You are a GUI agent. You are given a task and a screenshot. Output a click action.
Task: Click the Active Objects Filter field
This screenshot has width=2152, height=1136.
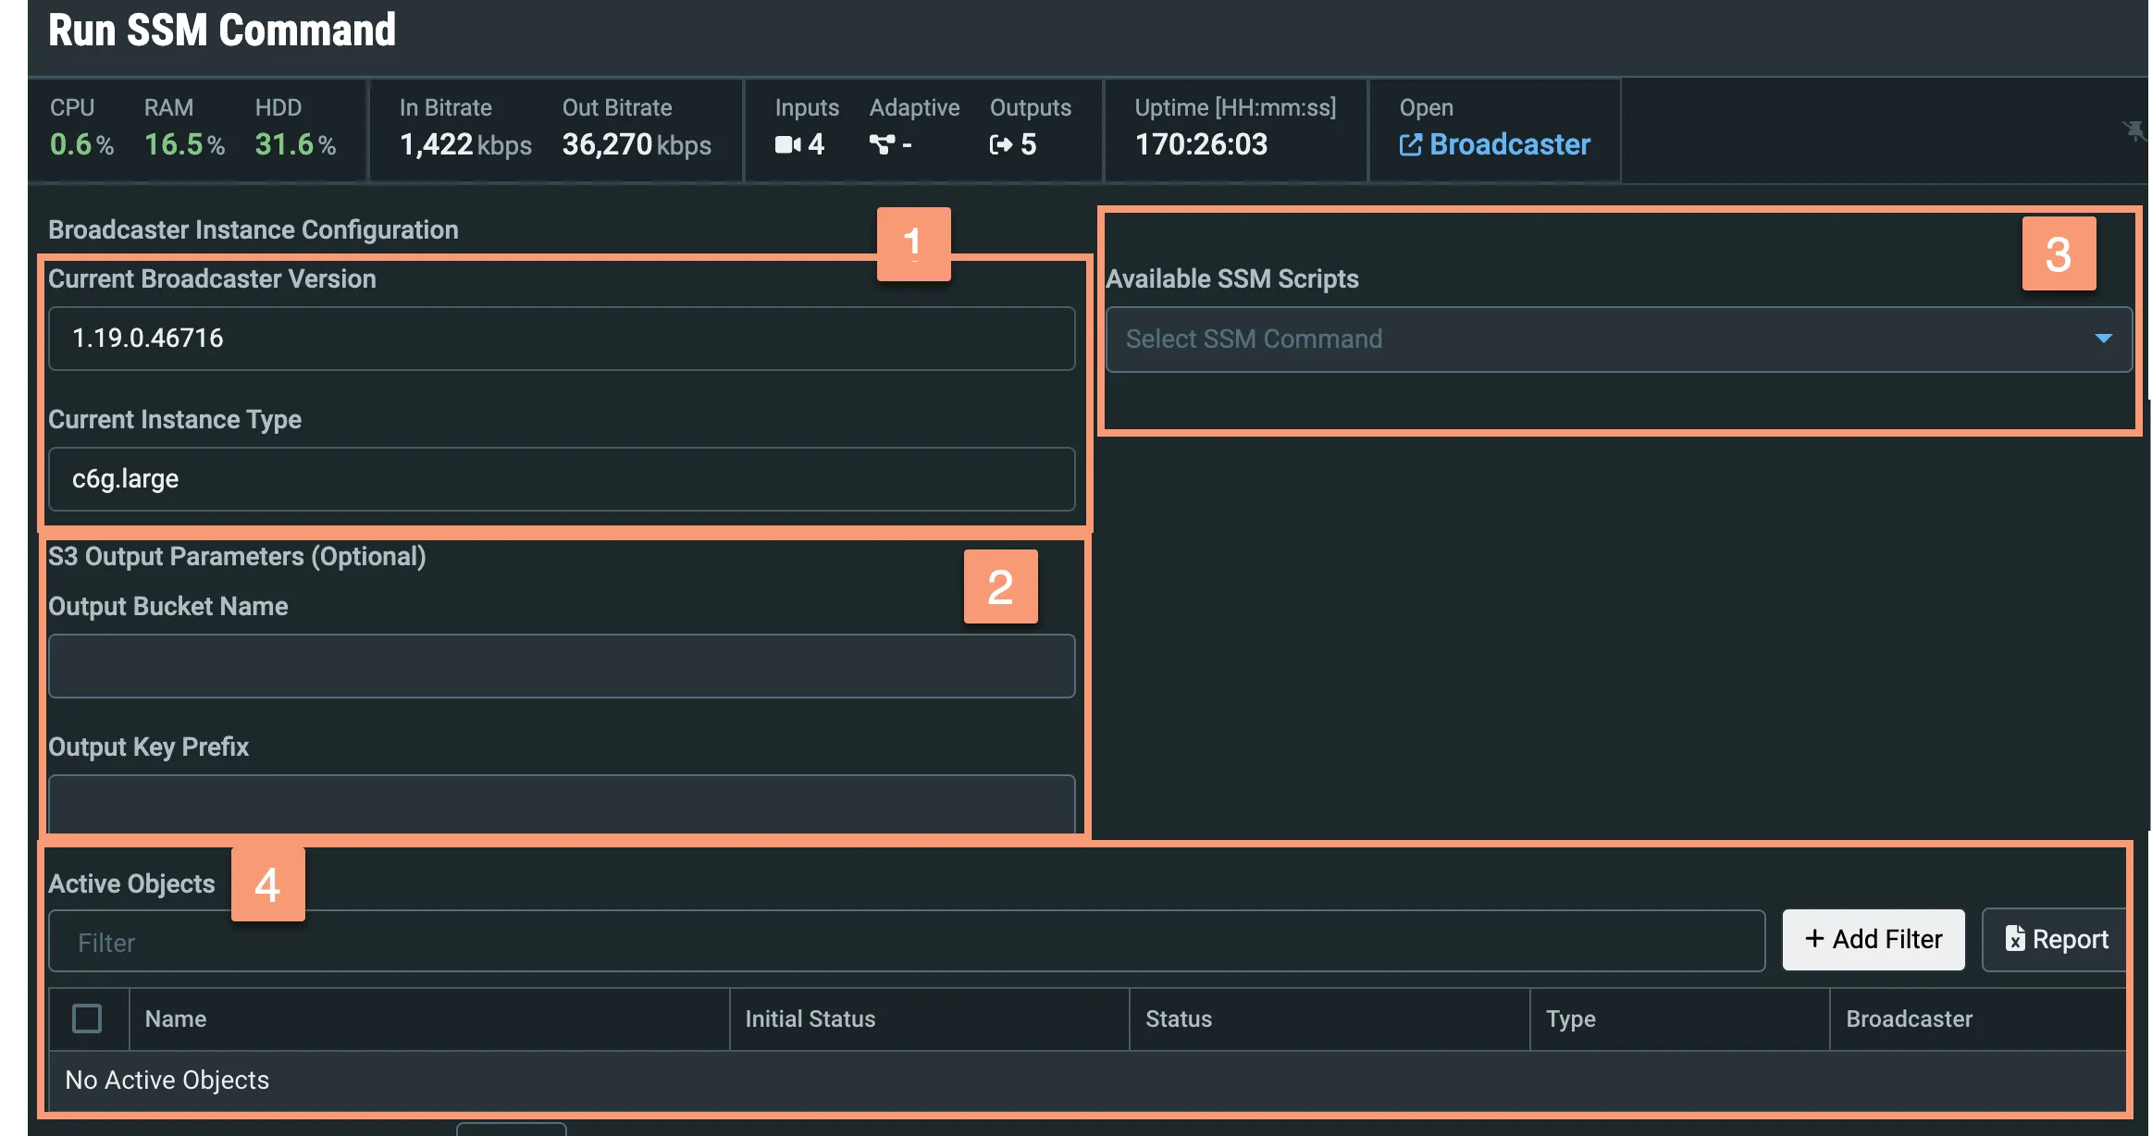(907, 942)
